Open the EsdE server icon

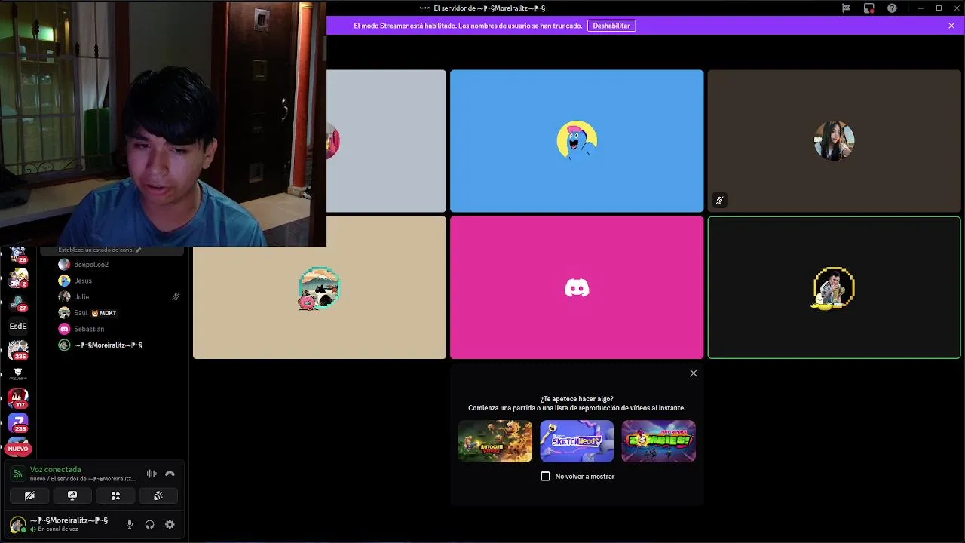[x=18, y=327]
